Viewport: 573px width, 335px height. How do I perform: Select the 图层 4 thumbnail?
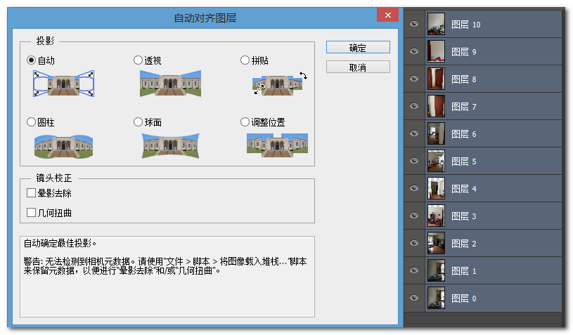pyautogui.click(x=437, y=188)
